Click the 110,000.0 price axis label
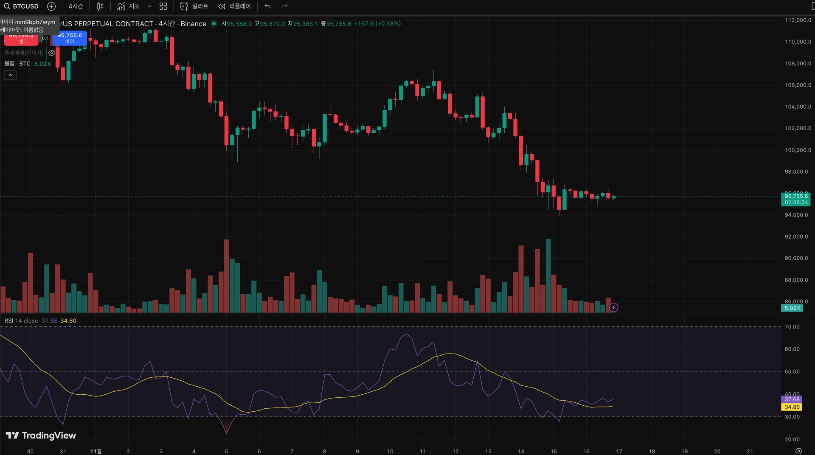Viewport: 815px width, 455px height. point(798,42)
